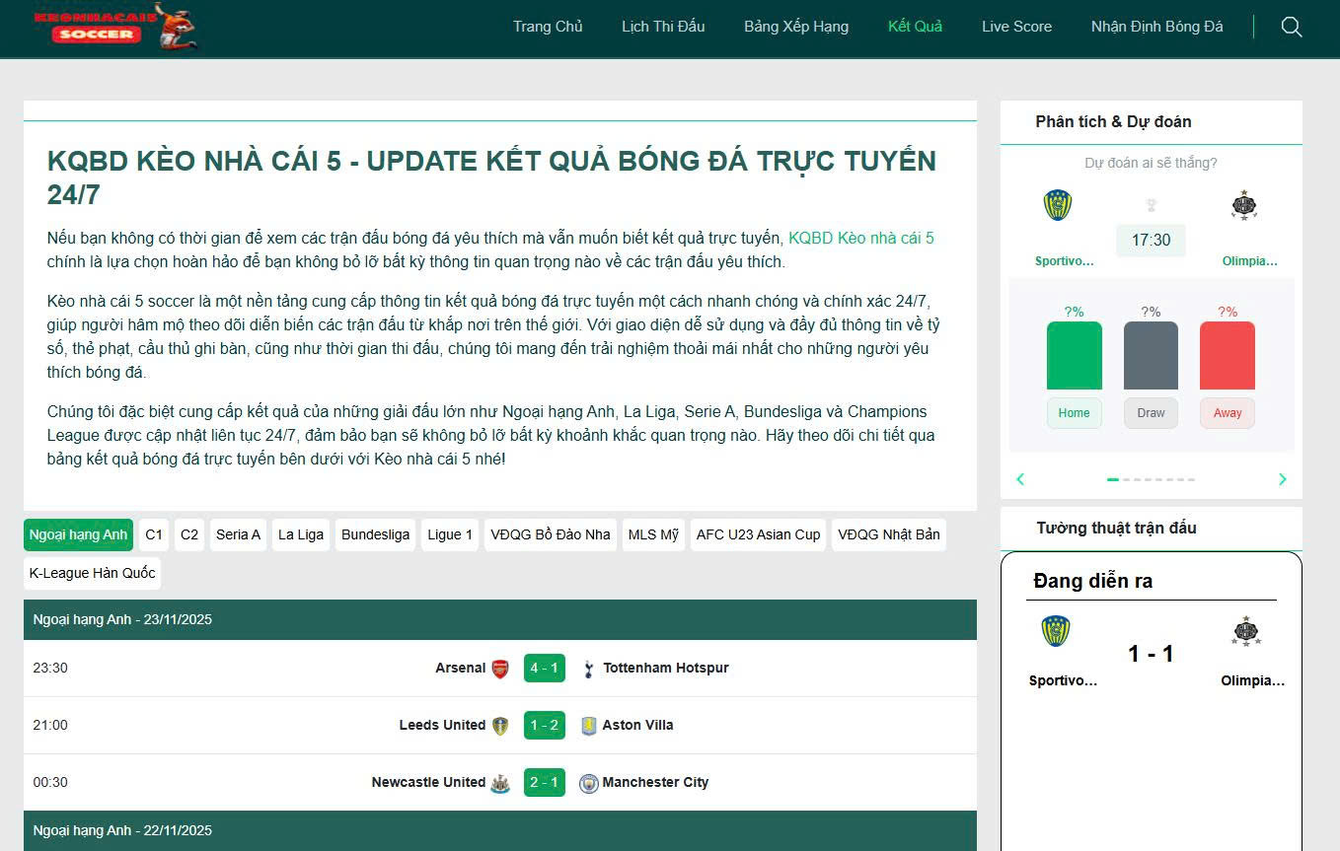Vote Draw in the prediction poll

(x=1151, y=413)
